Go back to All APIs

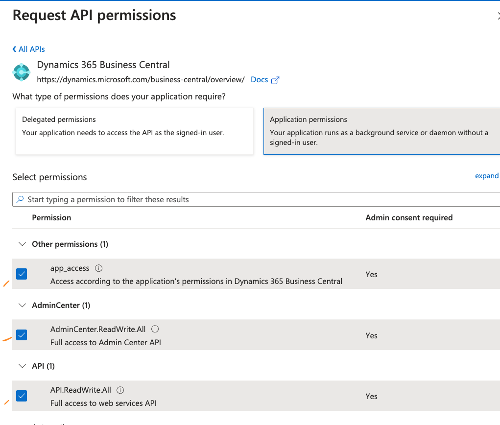[31, 49]
